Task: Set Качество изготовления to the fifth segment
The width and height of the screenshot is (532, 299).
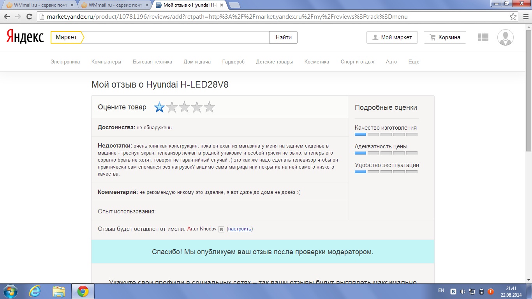Action: pyautogui.click(x=412, y=134)
